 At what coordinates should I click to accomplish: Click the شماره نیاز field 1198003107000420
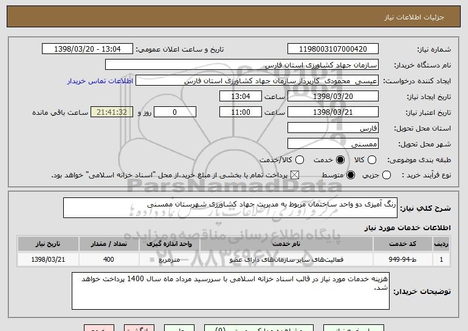coord(333,49)
